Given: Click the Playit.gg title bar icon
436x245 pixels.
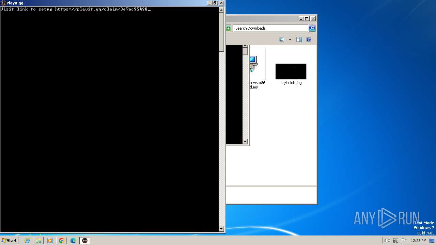Looking at the screenshot, I should (3, 3).
